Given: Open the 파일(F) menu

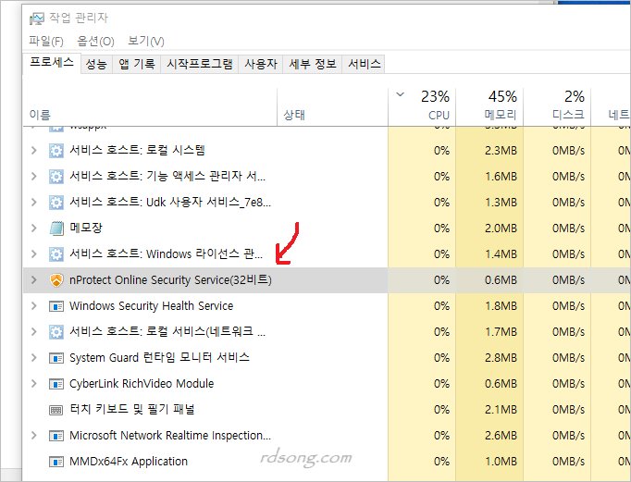Looking at the screenshot, I should coord(46,42).
